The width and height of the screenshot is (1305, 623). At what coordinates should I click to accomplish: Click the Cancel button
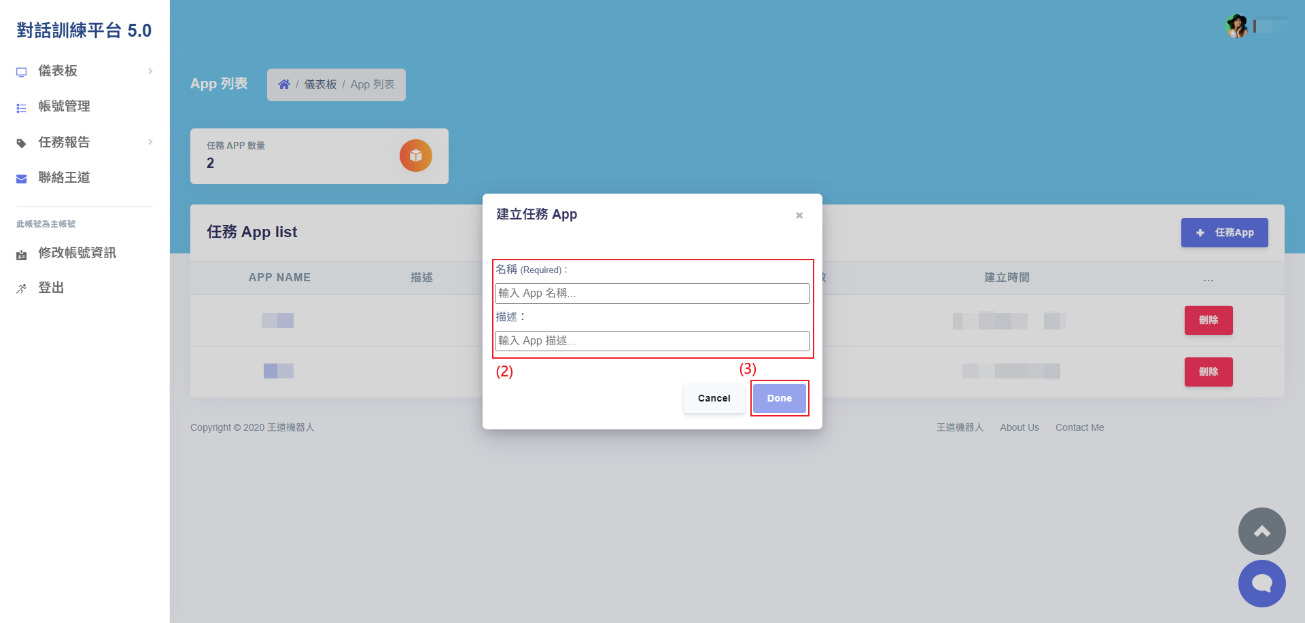click(x=714, y=398)
